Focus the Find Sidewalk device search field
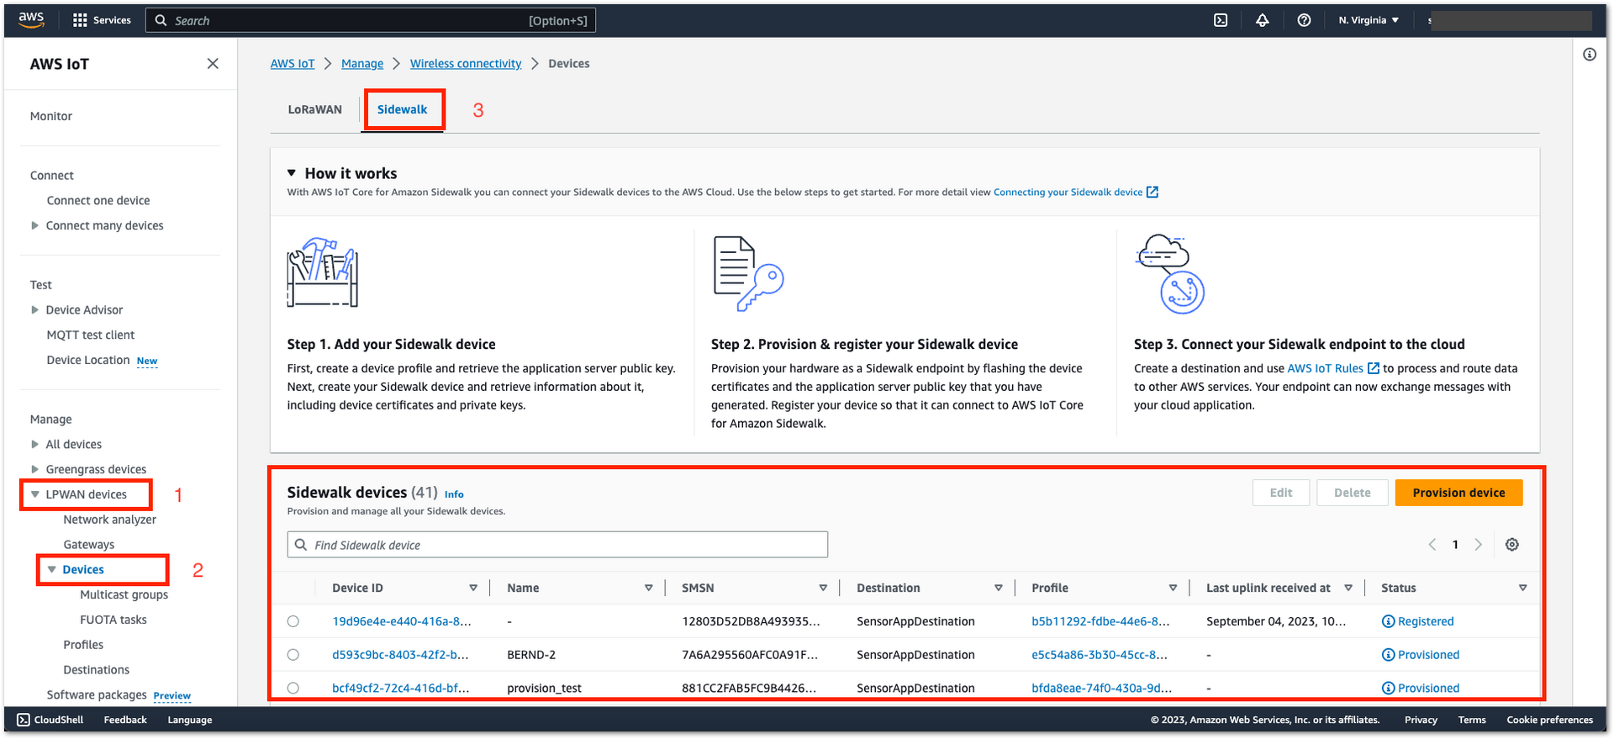This screenshot has width=1614, height=739. point(557,545)
